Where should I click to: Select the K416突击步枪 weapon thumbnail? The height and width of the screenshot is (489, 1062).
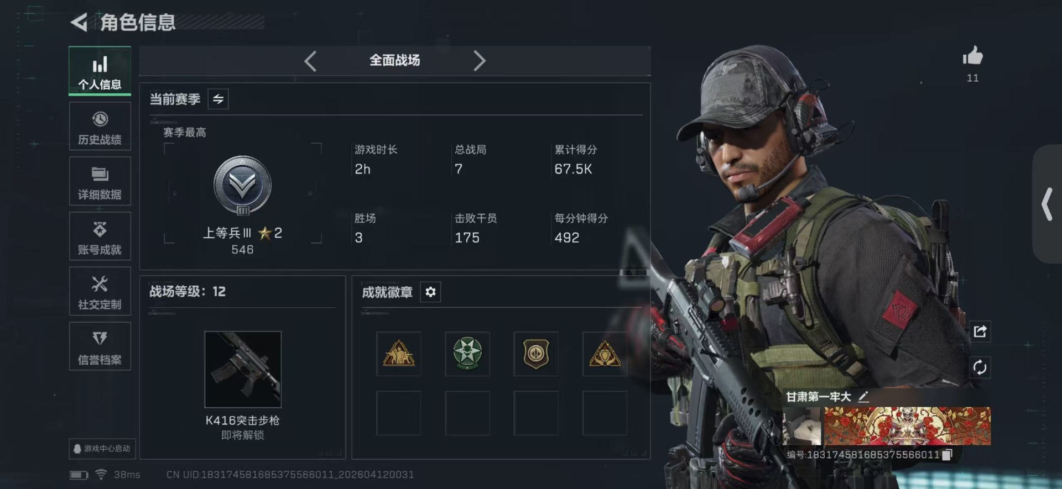tap(243, 369)
